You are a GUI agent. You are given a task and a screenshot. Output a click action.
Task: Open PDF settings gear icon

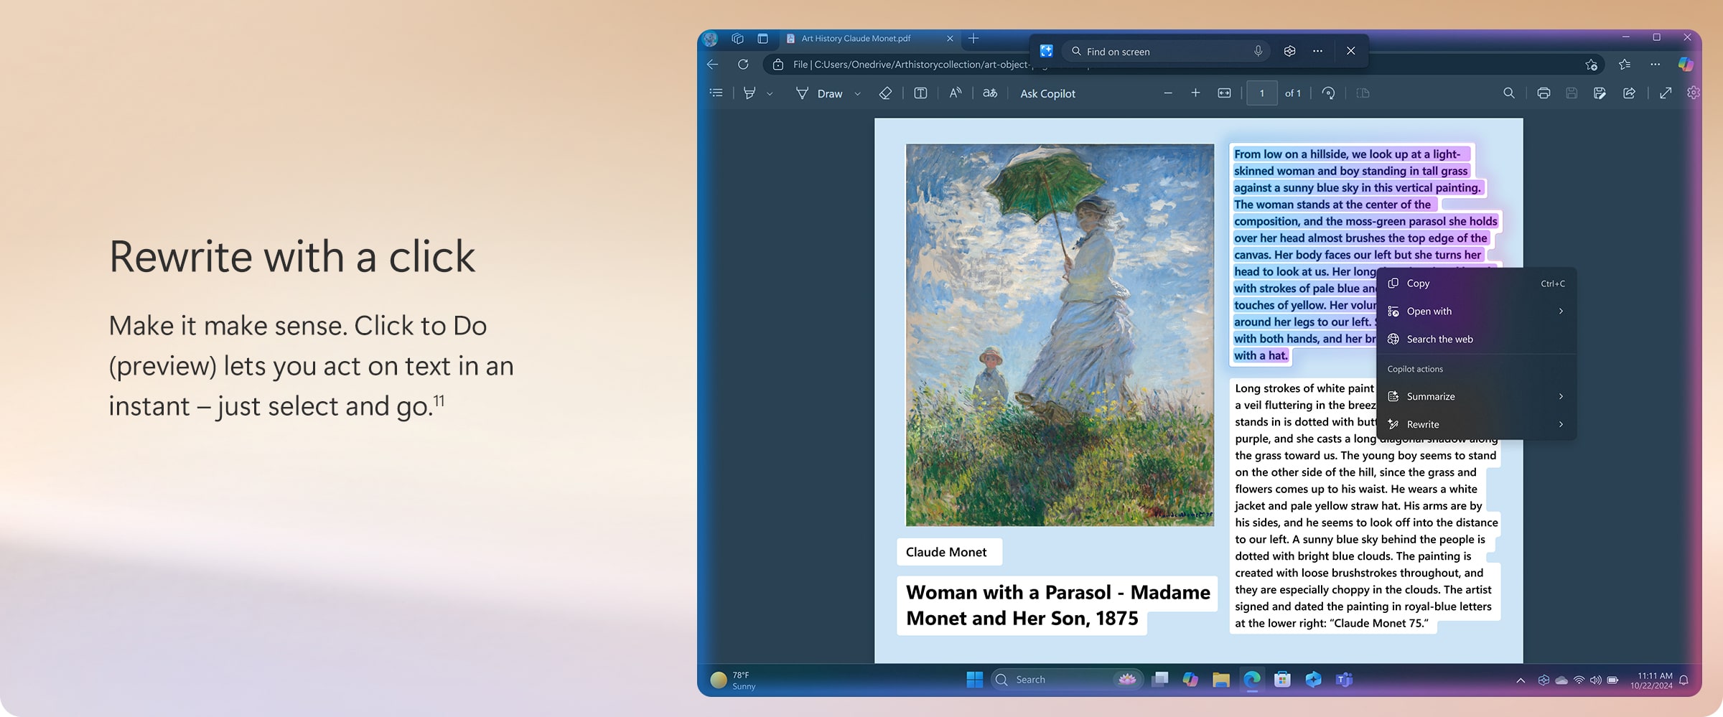pyautogui.click(x=1694, y=93)
